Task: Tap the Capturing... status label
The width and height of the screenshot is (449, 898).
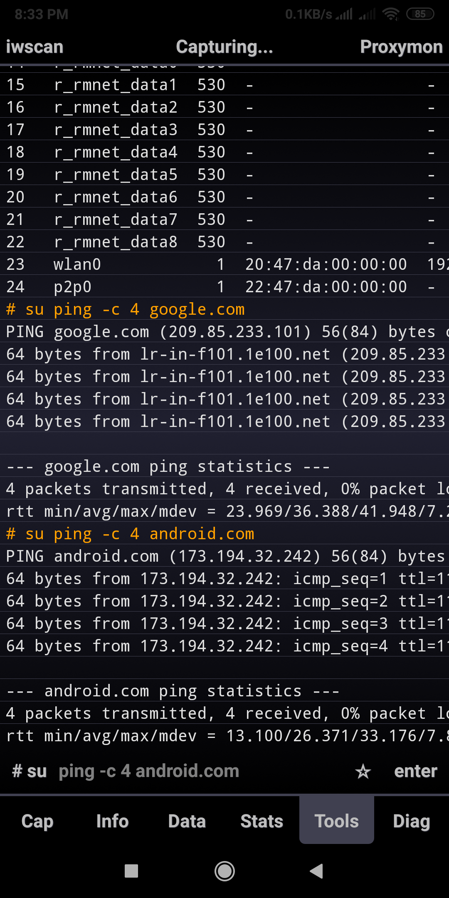Action: pyautogui.click(x=224, y=47)
